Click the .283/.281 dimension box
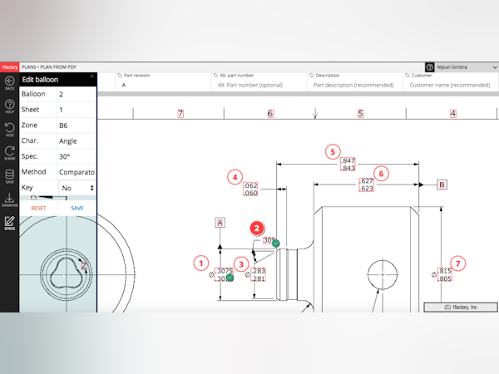 (258, 274)
